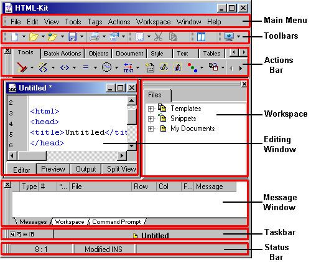Click the monitor preview icon in toolbar

pyautogui.click(x=229, y=37)
